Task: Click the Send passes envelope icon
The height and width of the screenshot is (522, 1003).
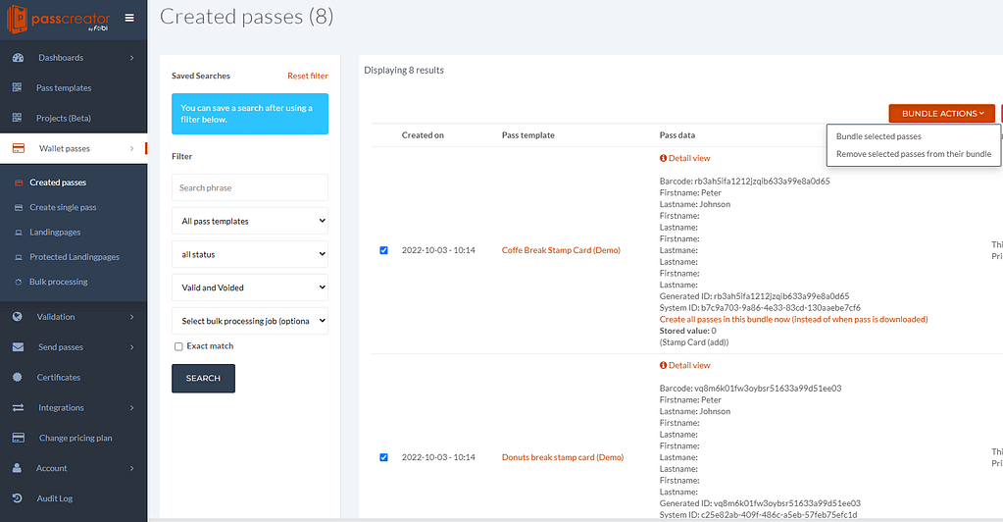Action: (18, 347)
